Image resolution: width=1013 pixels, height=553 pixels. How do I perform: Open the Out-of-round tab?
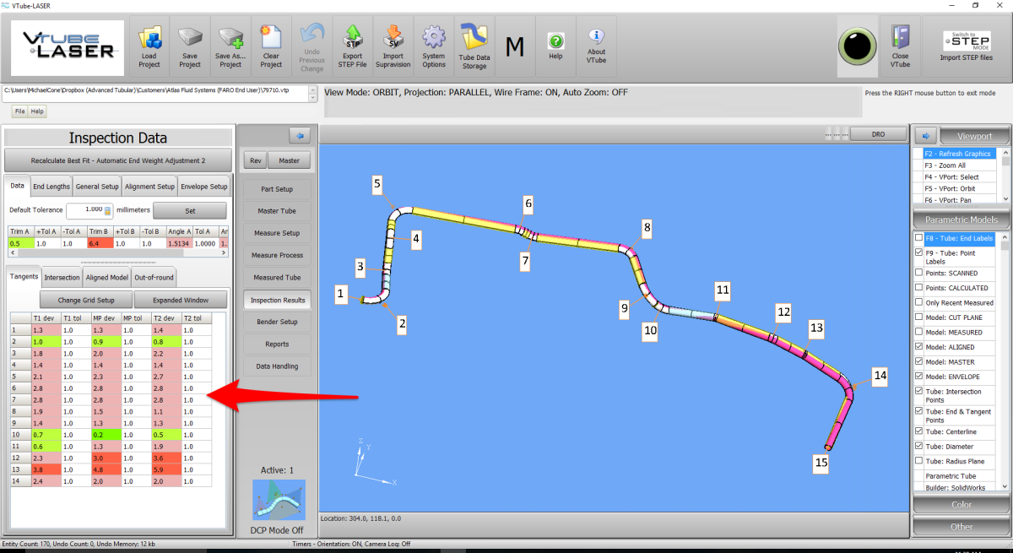(x=154, y=277)
